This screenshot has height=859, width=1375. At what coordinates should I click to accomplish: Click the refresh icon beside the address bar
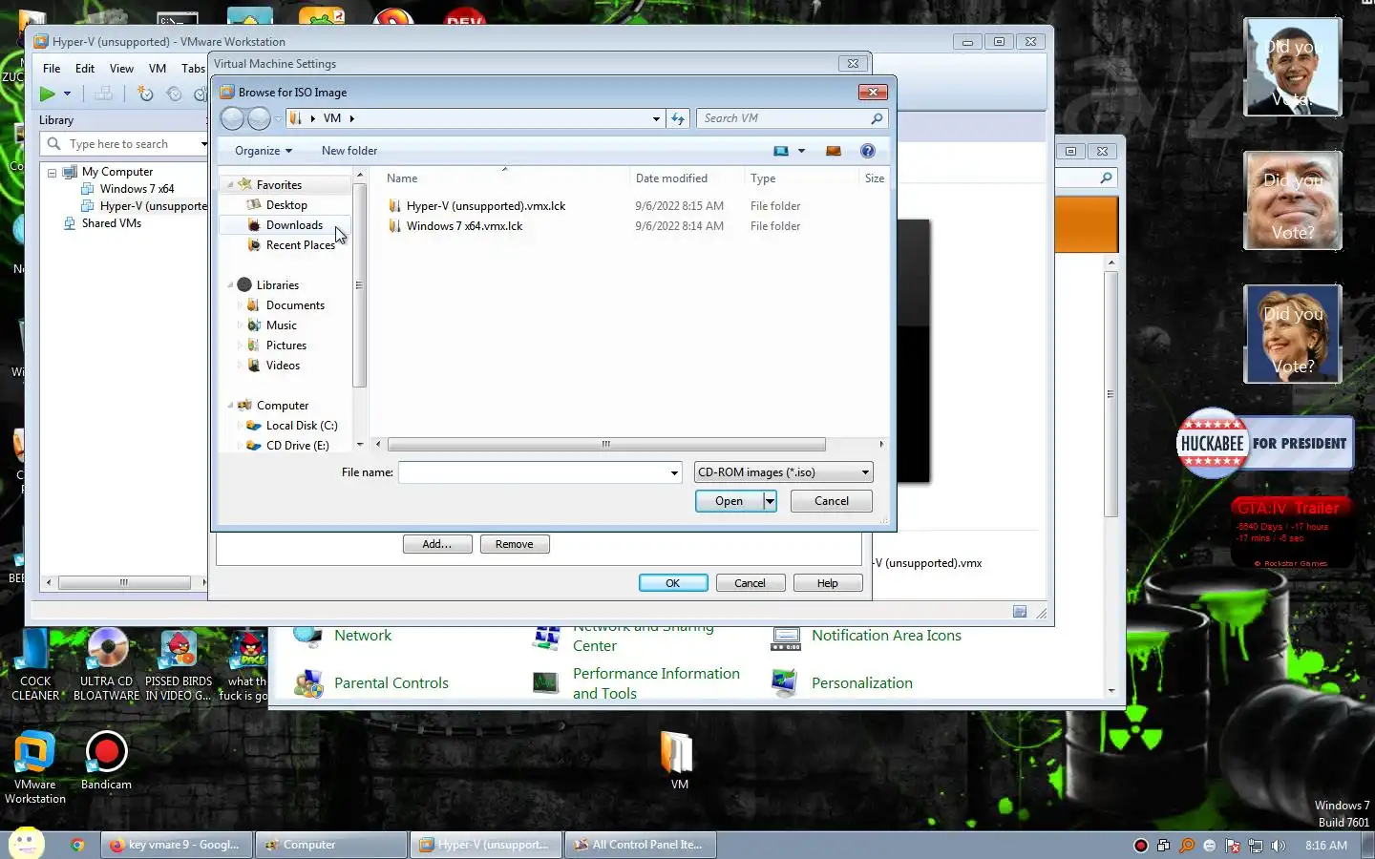pos(678,118)
